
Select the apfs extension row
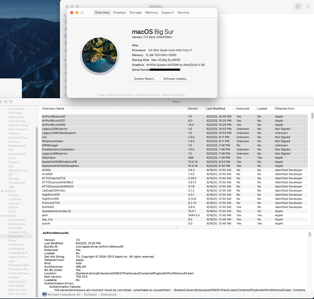[x=175, y=215]
